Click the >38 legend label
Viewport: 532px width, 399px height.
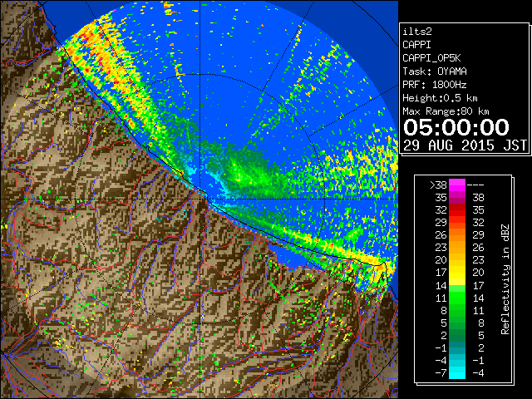438,185
